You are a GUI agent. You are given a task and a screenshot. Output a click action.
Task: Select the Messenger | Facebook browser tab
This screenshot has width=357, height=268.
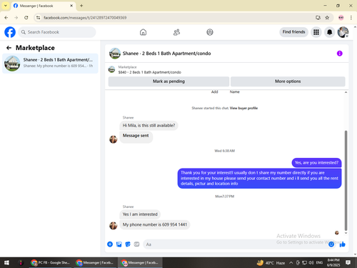[44, 6]
